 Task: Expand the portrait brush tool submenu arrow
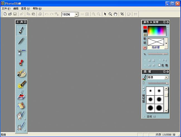pos(25,119)
